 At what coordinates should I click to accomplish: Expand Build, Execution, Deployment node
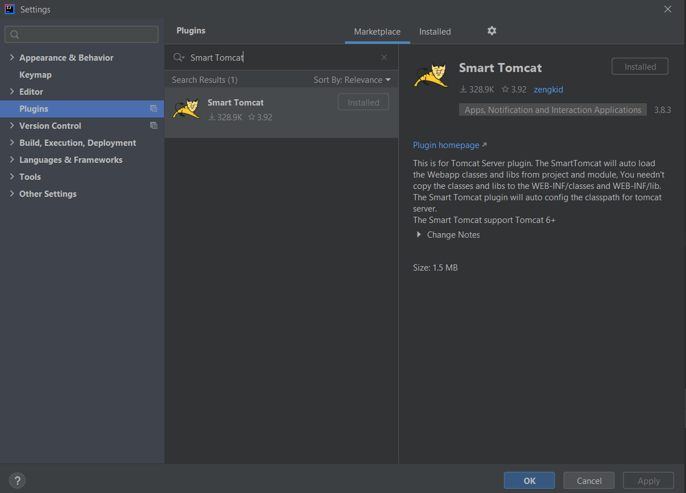(12, 142)
